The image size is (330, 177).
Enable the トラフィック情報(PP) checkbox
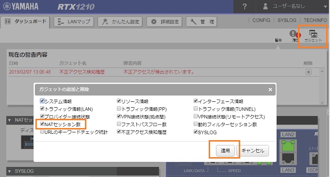click(x=119, y=109)
